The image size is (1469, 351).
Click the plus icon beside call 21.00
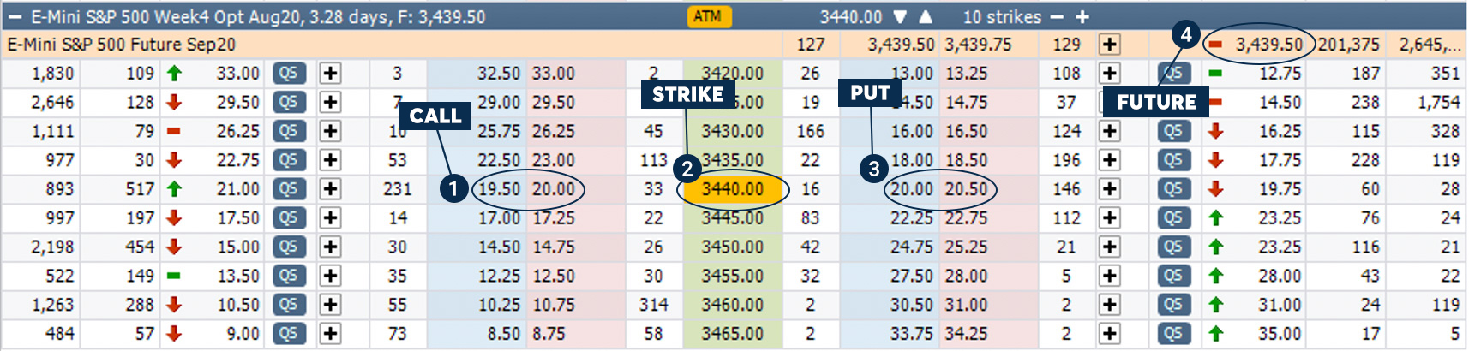[330, 189]
